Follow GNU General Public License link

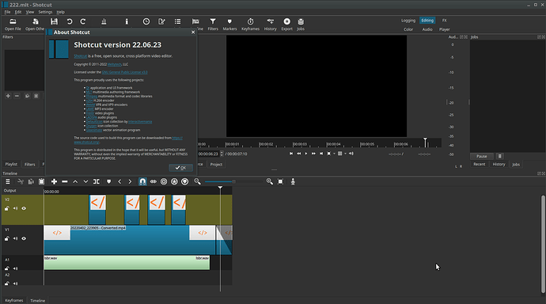point(125,72)
